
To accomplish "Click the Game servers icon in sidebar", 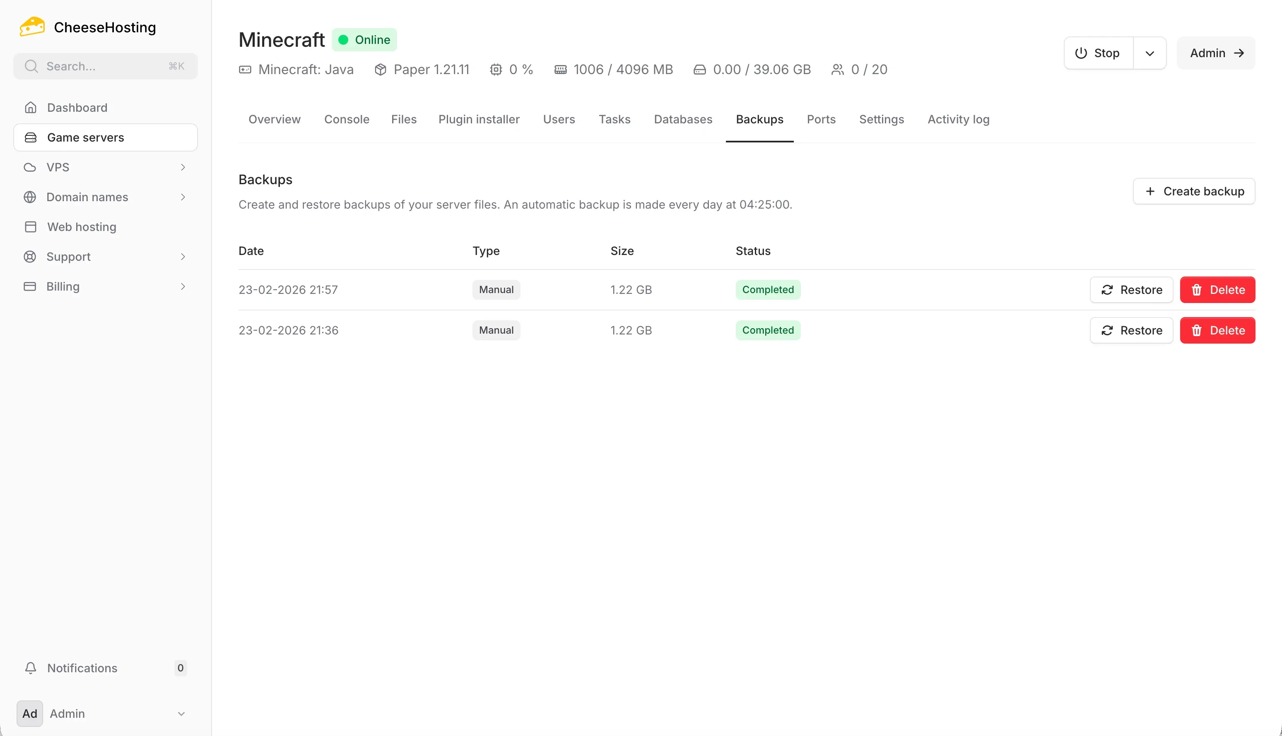I will click(x=30, y=137).
